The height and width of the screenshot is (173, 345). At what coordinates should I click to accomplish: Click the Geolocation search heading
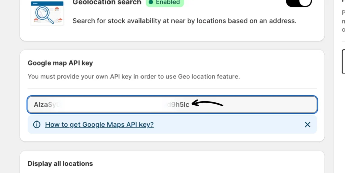coord(107,2)
